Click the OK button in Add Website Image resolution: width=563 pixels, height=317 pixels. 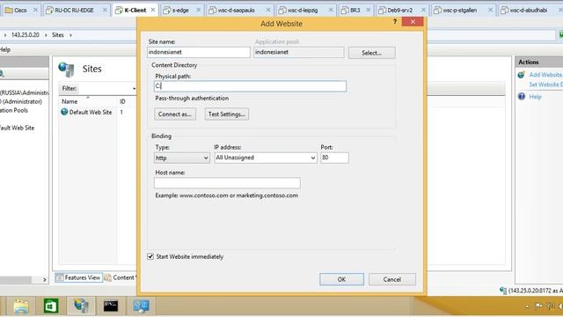pyautogui.click(x=341, y=279)
